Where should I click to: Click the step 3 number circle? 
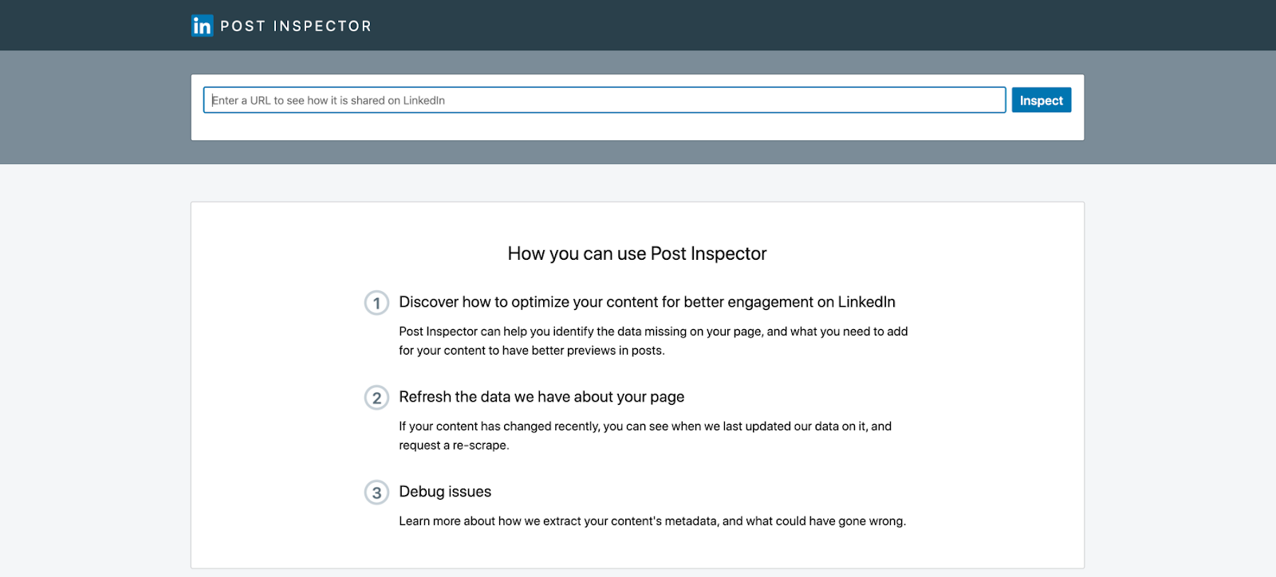(376, 493)
